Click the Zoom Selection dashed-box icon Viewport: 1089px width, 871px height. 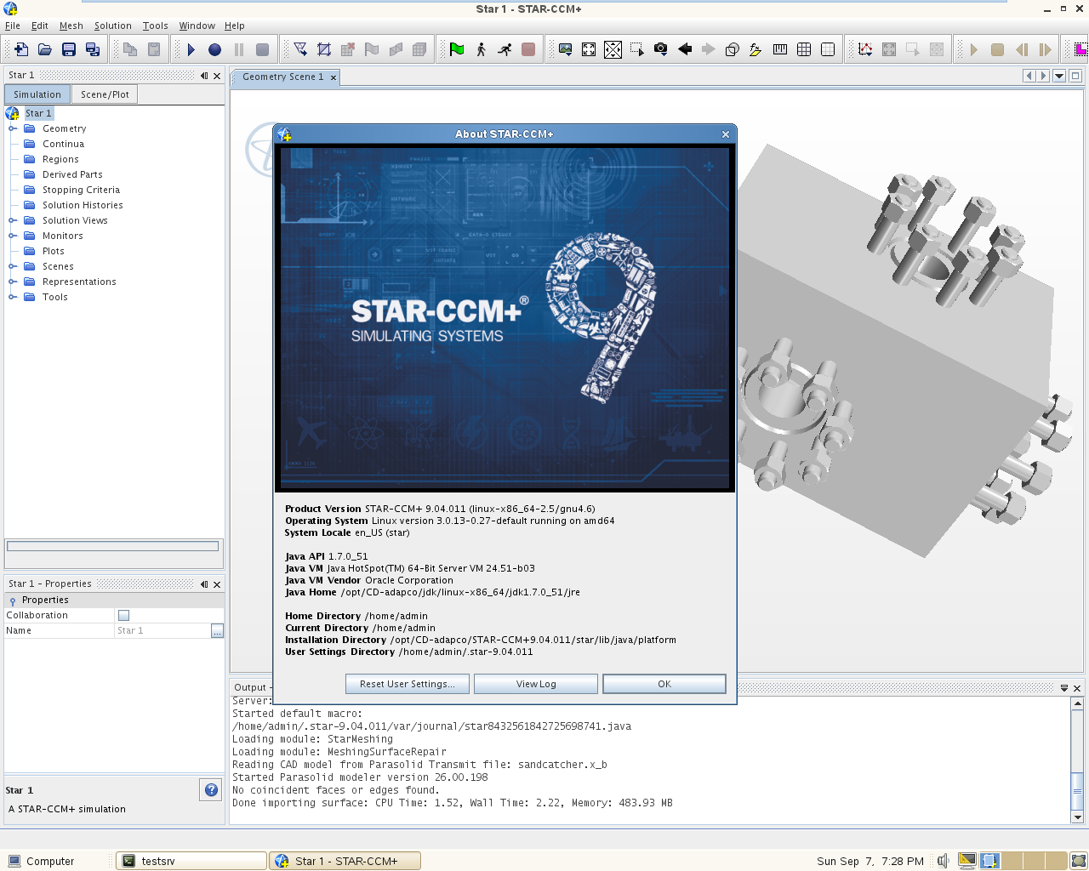coord(636,49)
